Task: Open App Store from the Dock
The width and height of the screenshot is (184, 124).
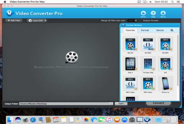Action: click(124, 120)
